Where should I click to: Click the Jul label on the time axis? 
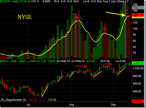coord(28,105)
